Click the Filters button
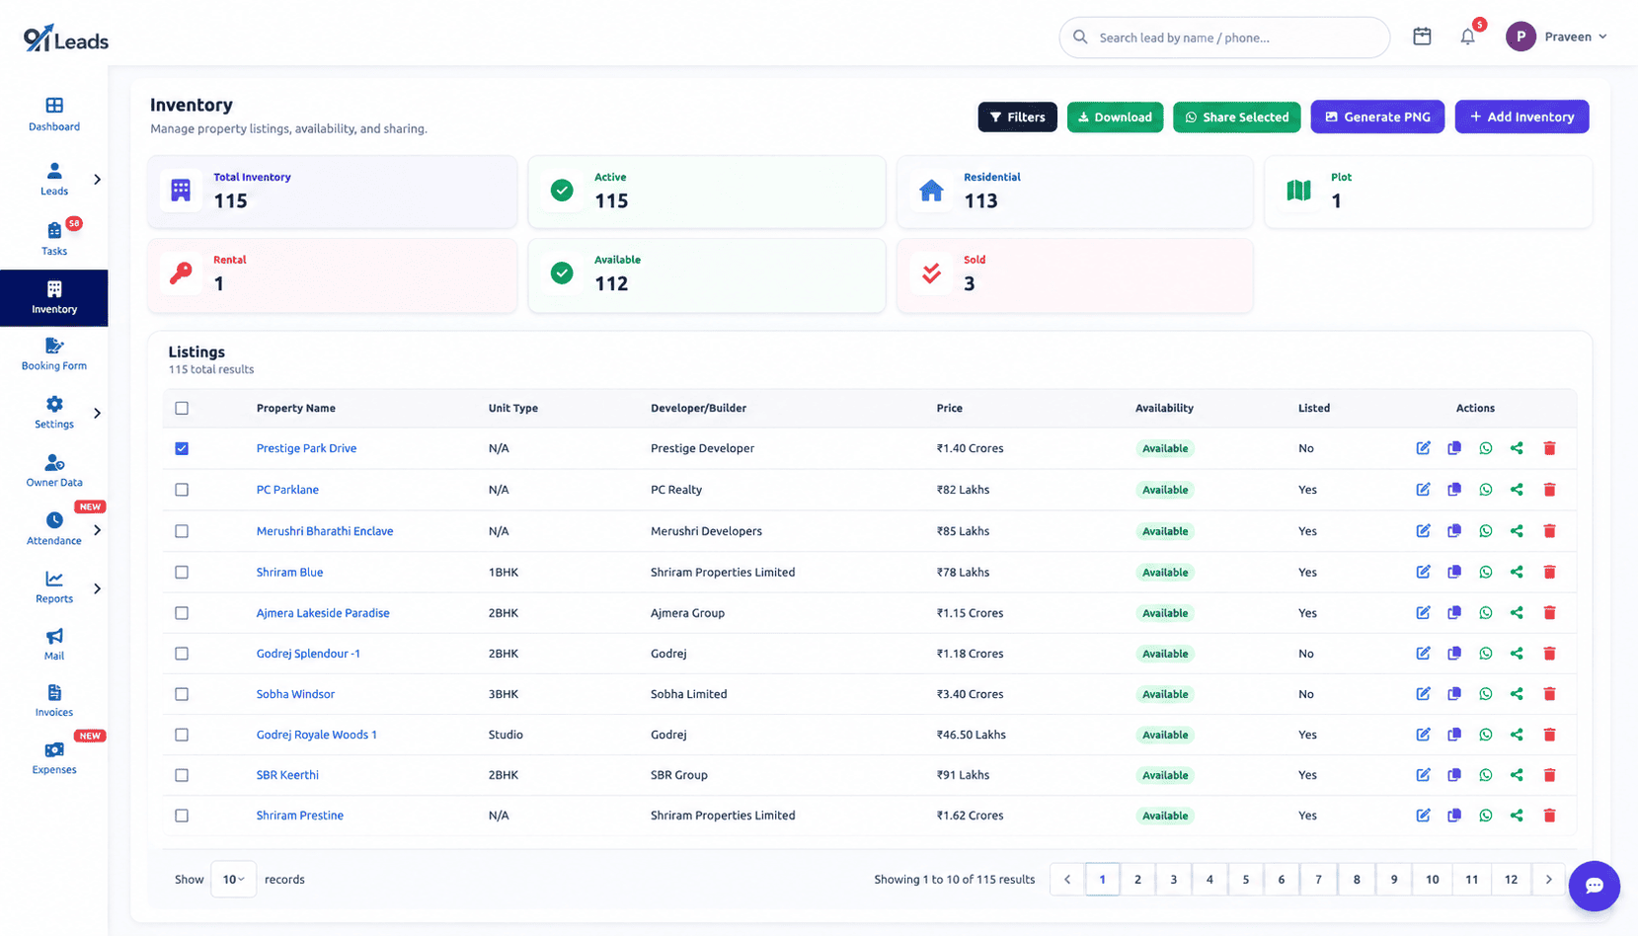1638x936 pixels. click(x=1017, y=117)
